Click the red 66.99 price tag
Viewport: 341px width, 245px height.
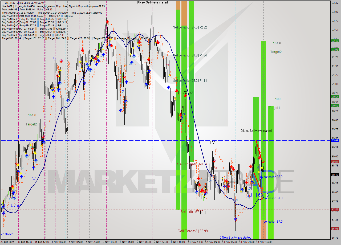[335, 228]
